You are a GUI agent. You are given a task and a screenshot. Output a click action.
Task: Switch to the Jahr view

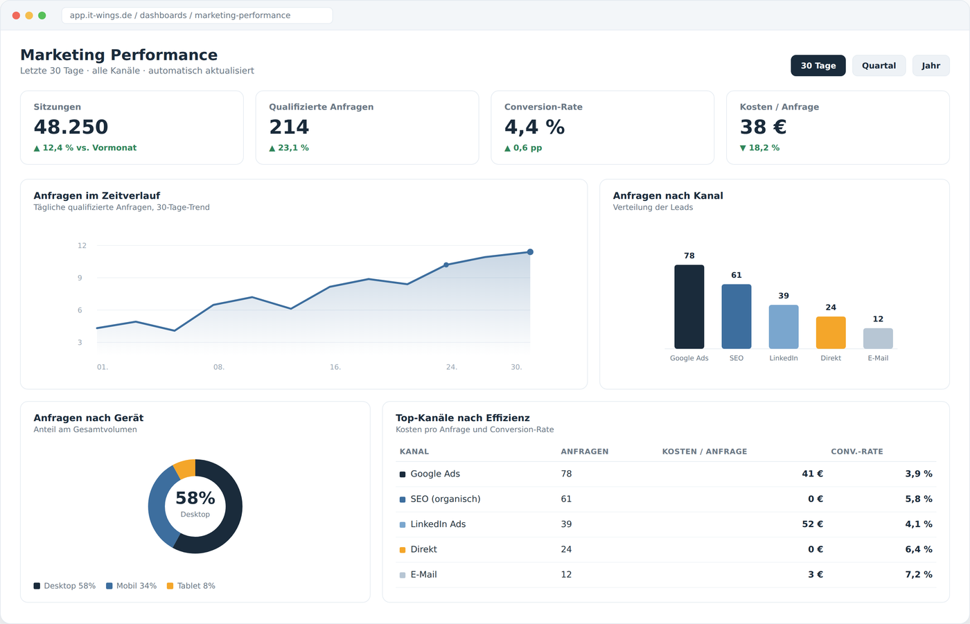tap(931, 65)
